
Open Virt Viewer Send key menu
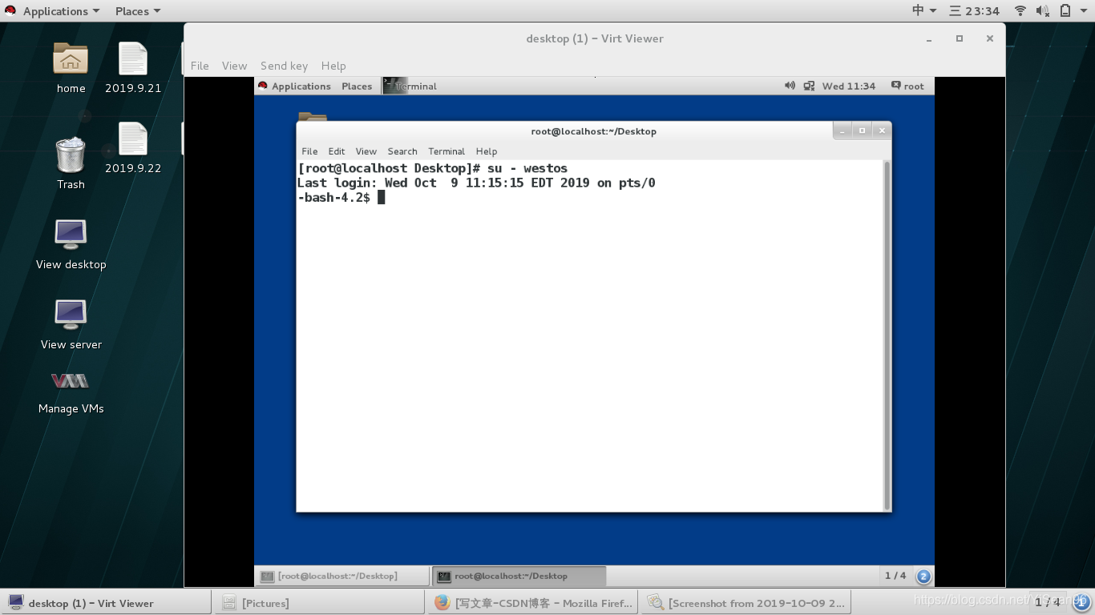[284, 66]
